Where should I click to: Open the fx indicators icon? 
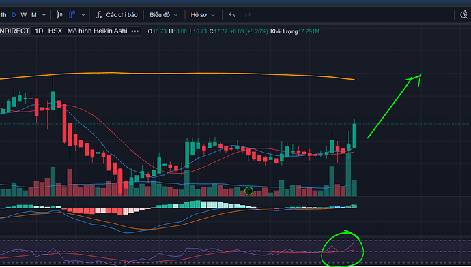(x=99, y=15)
